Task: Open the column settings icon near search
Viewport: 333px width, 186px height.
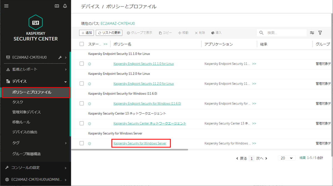Action: pyautogui.click(x=312, y=32)
